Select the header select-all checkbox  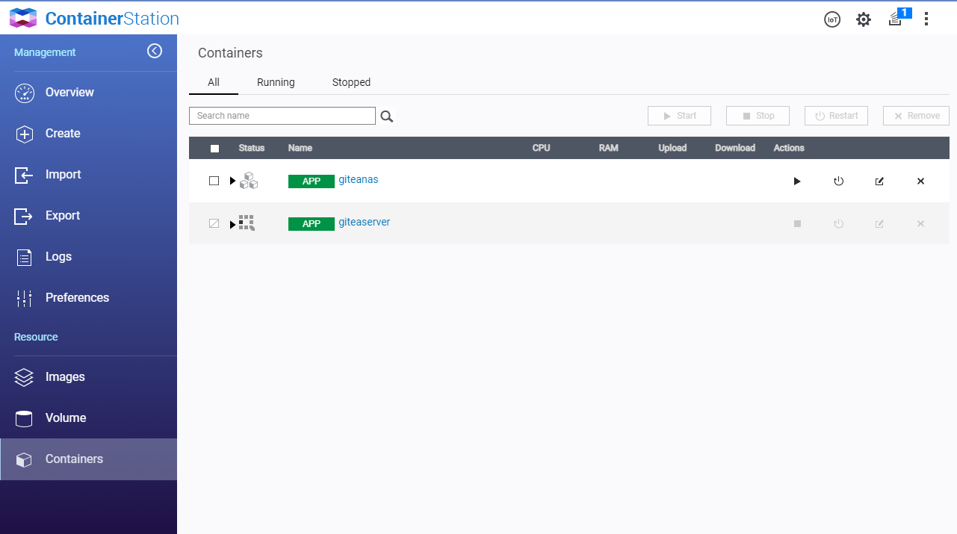tap(214, 149)
